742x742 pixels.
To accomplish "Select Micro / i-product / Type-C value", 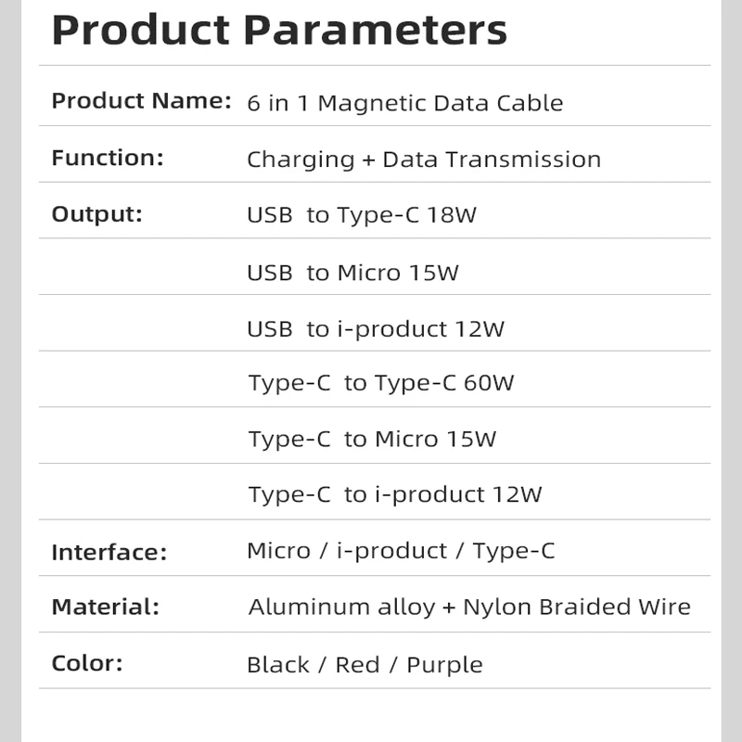I will [400, 551].
